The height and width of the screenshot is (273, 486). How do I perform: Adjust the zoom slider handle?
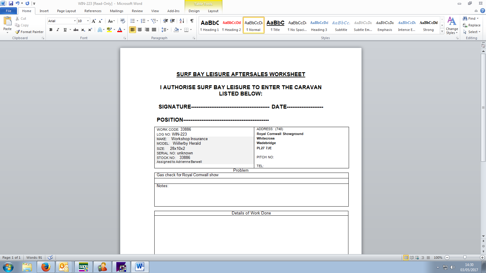click(x=465, y=258)
